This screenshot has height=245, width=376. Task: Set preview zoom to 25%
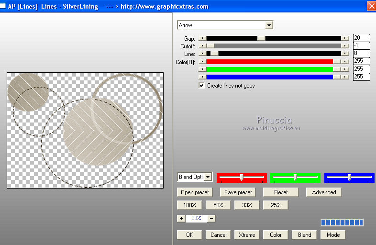[x=276, y=205]
